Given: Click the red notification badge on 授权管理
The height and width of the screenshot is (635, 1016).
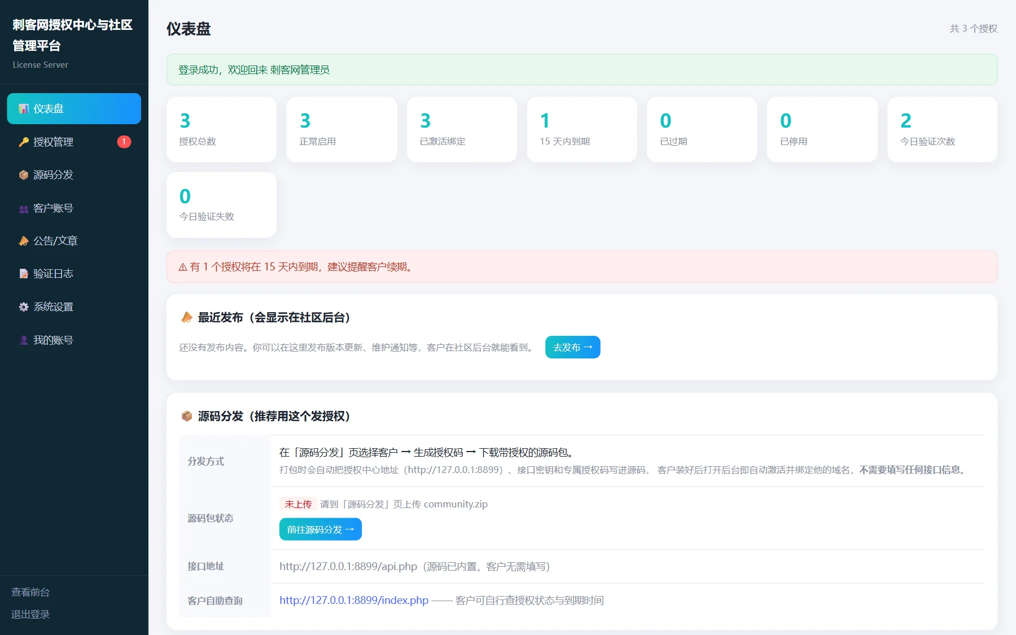Looking at the screenshot, I should pos(124,142).
